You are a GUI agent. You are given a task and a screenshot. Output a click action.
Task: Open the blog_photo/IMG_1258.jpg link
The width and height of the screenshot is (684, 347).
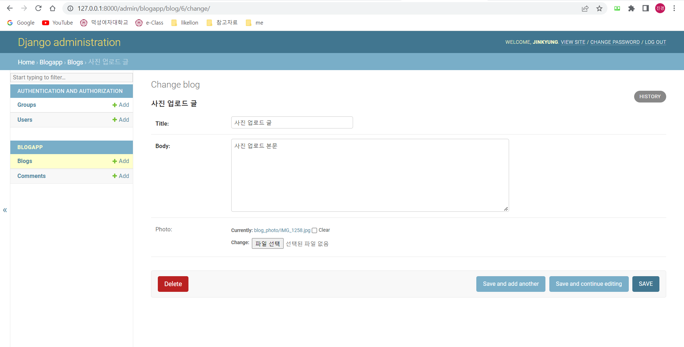tap(282, 231)
